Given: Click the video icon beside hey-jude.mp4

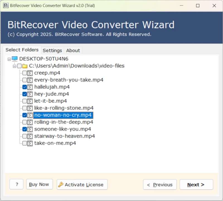Looking at the screenshot, I should [x=30, y=94].
